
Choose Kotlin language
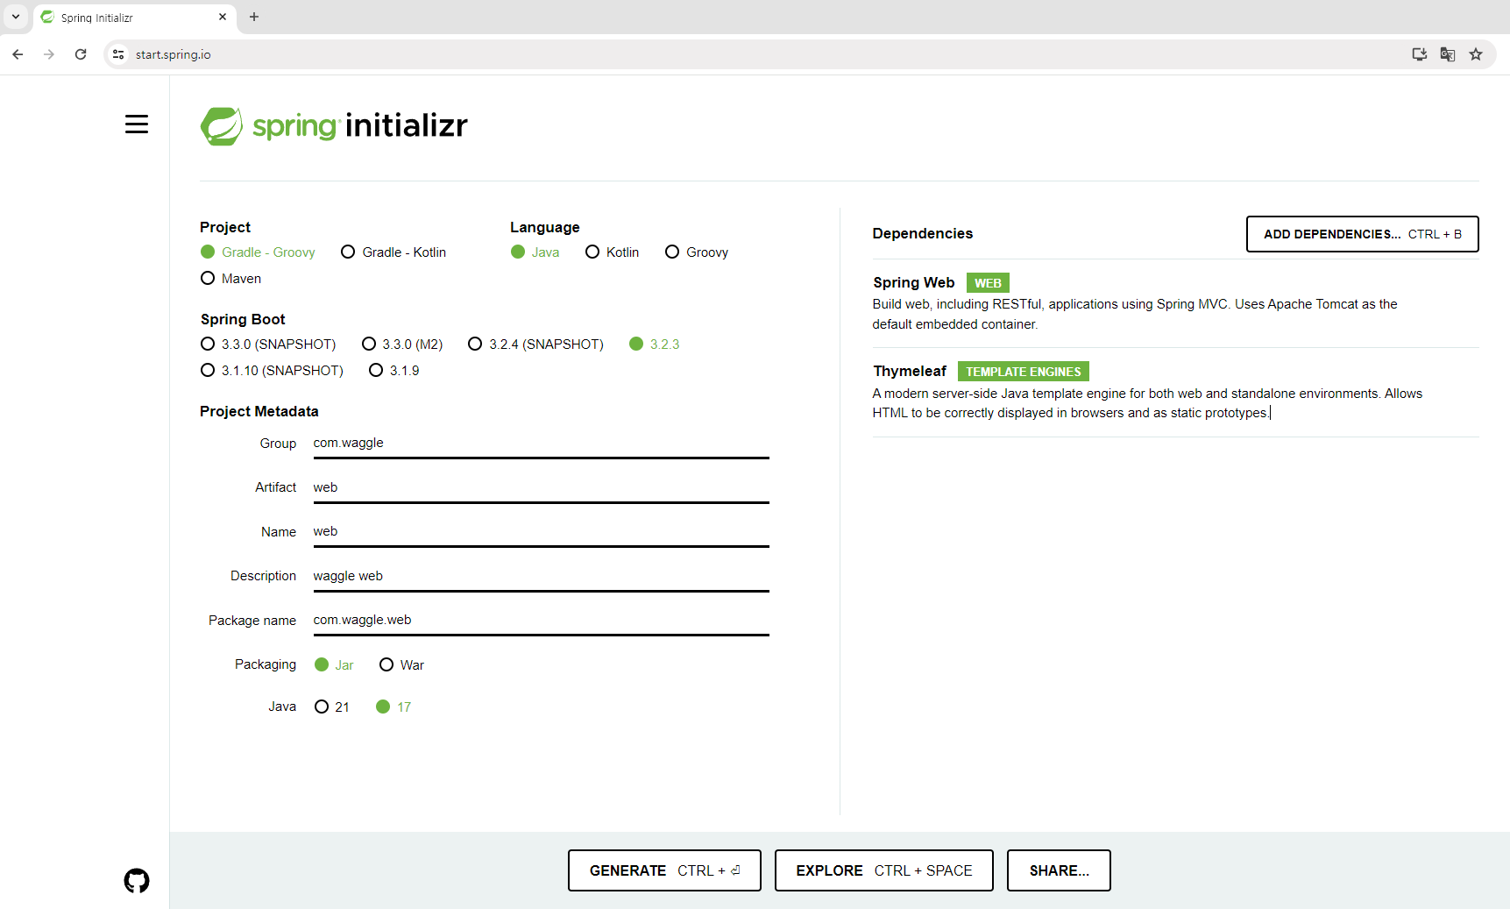click(x=612, y=252)
